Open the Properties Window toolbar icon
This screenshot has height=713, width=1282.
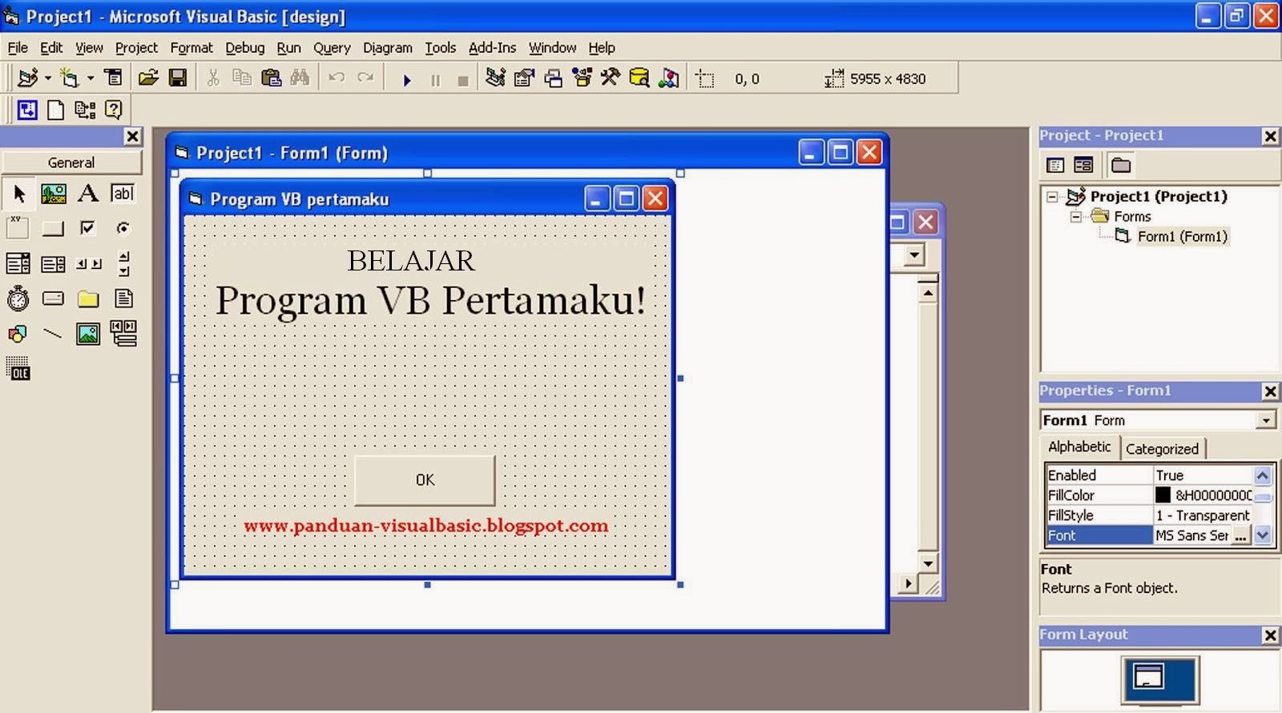tap(525, 78)
